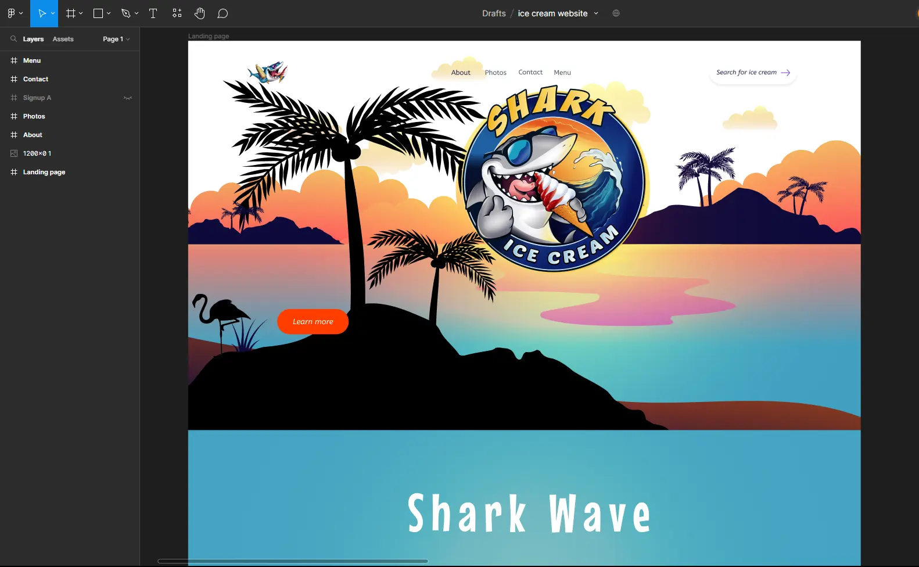
Task: Select the Comment tool
Action: coord(222,13)
